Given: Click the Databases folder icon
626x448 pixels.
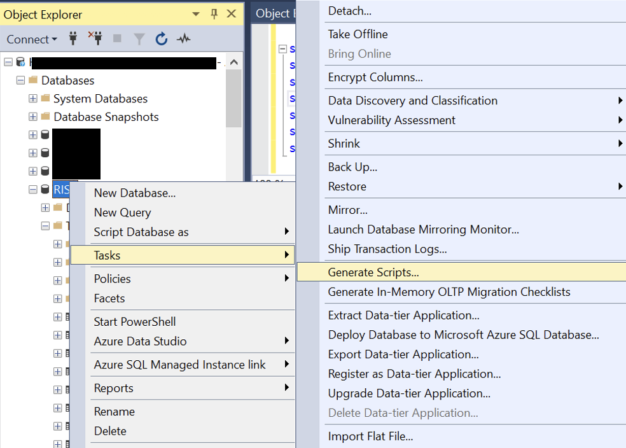Looking at the screenshot, I should tap(33, 80).
